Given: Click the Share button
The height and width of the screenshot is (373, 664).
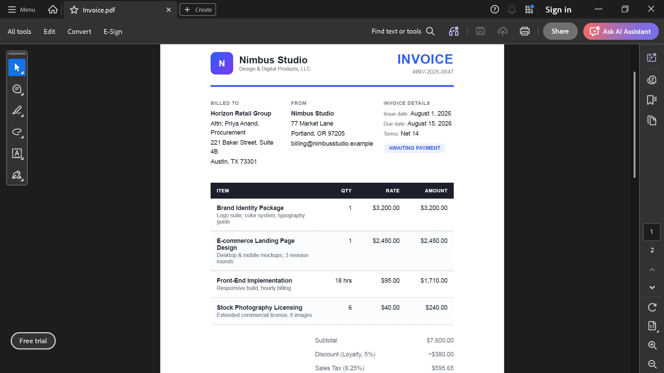Looking at the screenshot, I should click(560, 31).
